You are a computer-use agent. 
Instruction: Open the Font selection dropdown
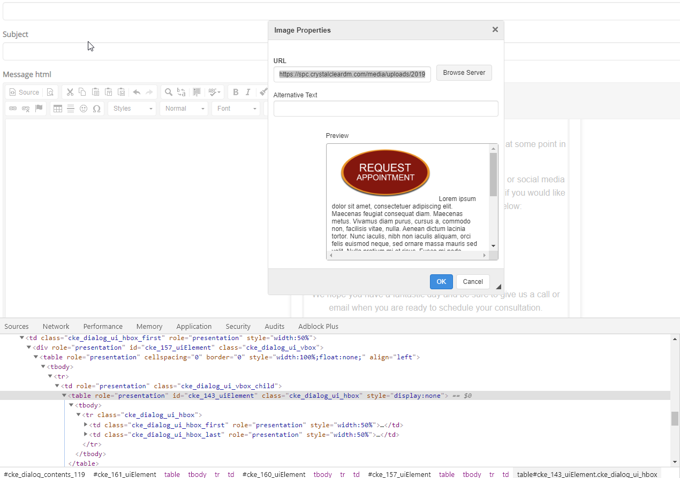click(236, 109)
